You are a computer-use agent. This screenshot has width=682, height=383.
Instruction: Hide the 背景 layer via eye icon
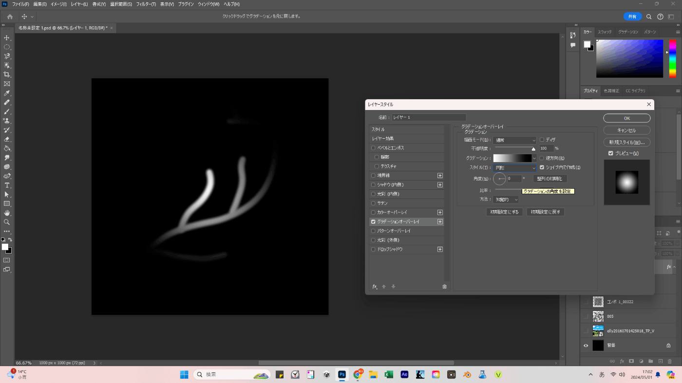(x=586, y=346)
